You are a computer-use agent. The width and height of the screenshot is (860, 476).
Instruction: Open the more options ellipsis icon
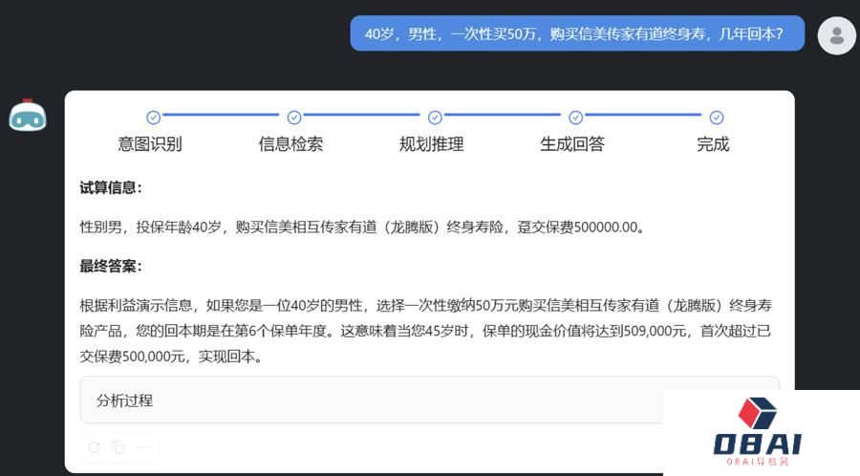(143, 447)
